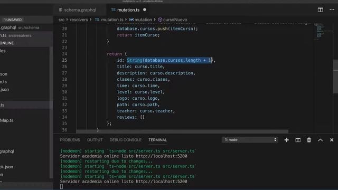This screenshot has height=190, width=338.
Task: Open the .graphql src/schema open editor entry
Action: pos(26,27)
